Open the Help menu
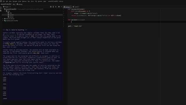 pos(44,1)
